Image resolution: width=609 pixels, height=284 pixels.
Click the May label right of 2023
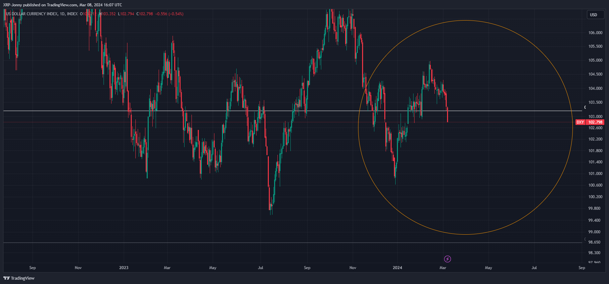click(x=213, y=268)
